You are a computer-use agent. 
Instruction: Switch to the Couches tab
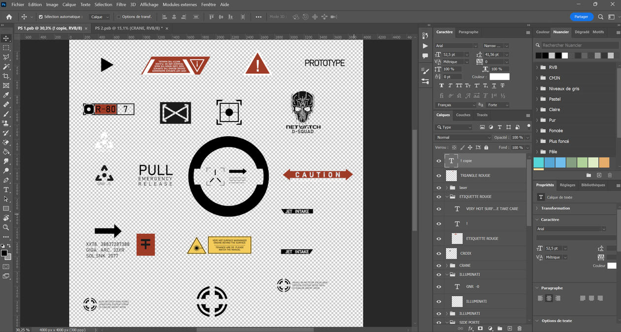pyautogui.click(x=463, y=115)
